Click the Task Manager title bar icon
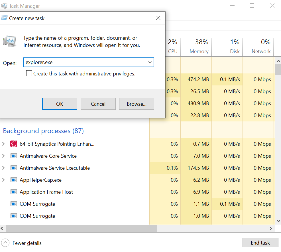The image size is (281, 252). [4, 6]
